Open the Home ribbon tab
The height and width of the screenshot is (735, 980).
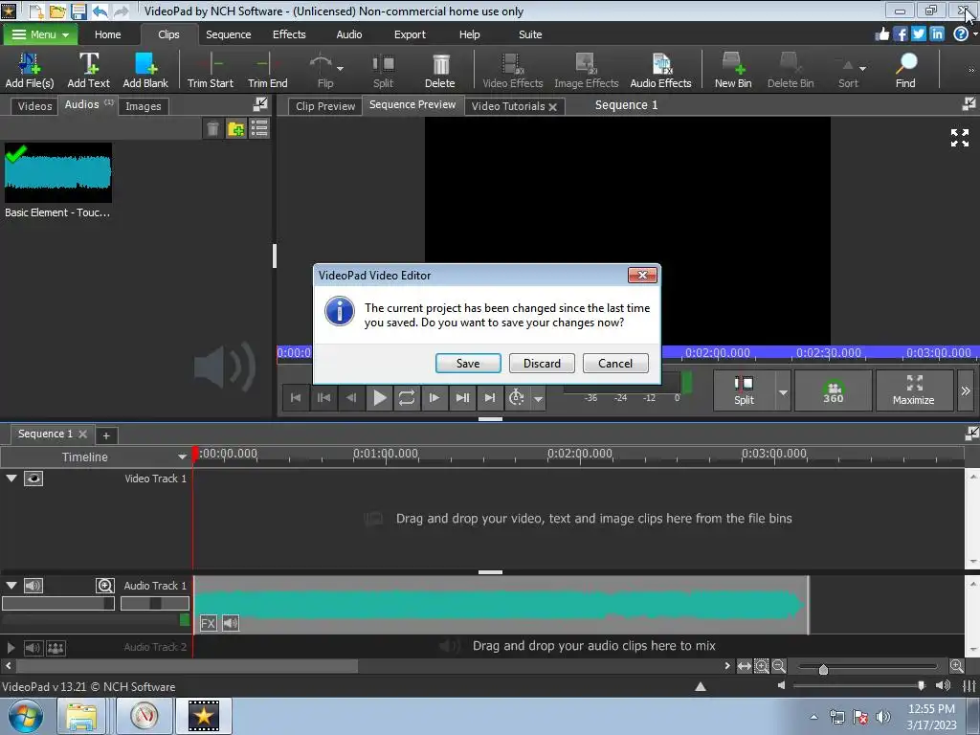point(107,34)
